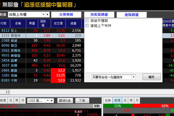
Task: Switch right panel to 周 tab
Action: (131, 100)
